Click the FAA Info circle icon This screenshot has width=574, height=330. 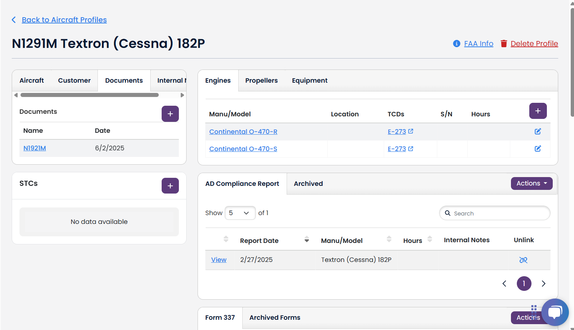[x=457, y=44]
